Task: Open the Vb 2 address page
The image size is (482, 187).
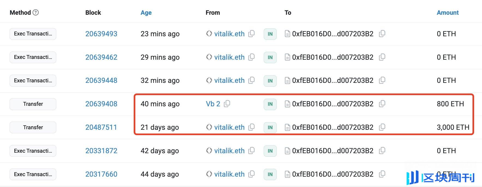Action: [x=213, y=104]
